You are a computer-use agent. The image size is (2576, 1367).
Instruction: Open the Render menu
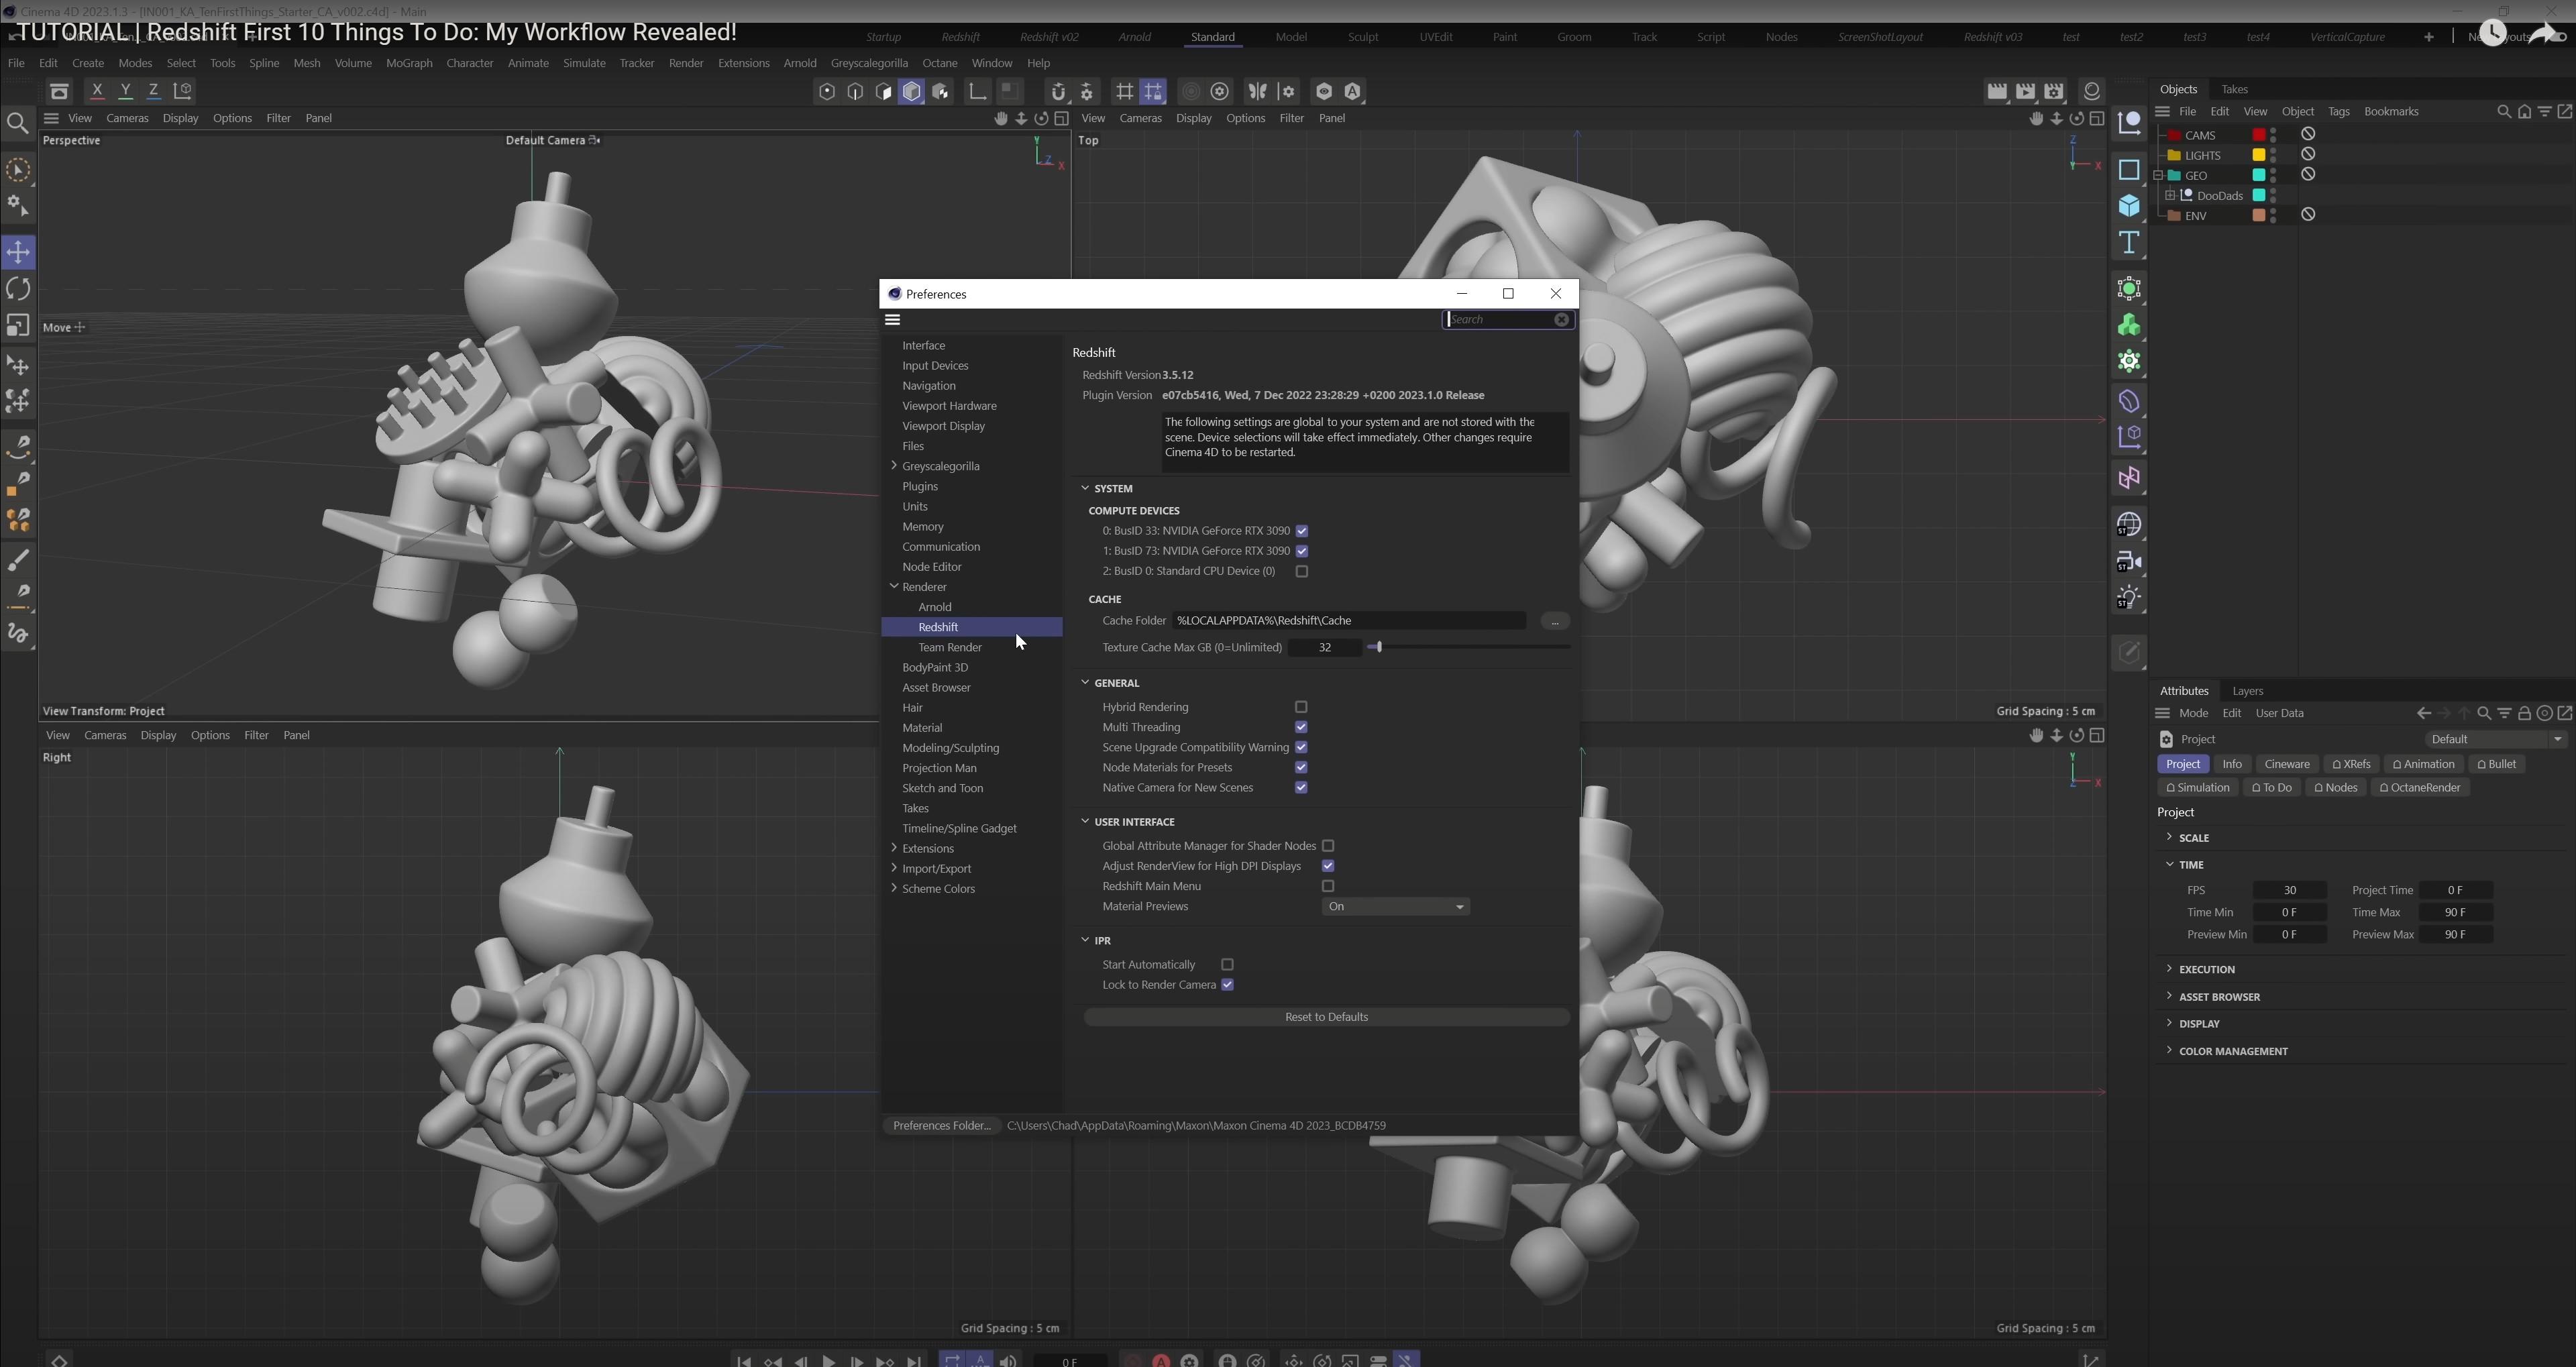click(x=685, y=63)
